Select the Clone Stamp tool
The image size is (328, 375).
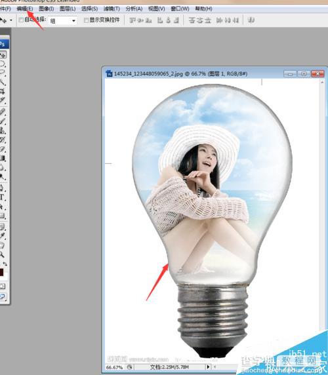click(x=3, y=130)
